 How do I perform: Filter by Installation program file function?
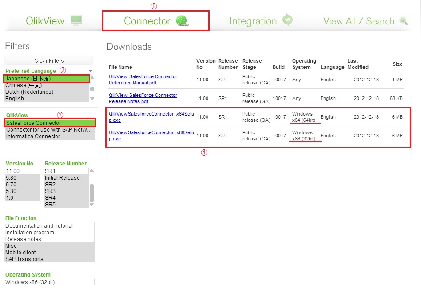pos(50,233)
